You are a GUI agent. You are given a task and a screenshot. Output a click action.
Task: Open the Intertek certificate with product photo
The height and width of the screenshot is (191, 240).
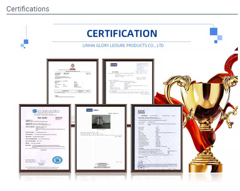[x=101, y=138]
